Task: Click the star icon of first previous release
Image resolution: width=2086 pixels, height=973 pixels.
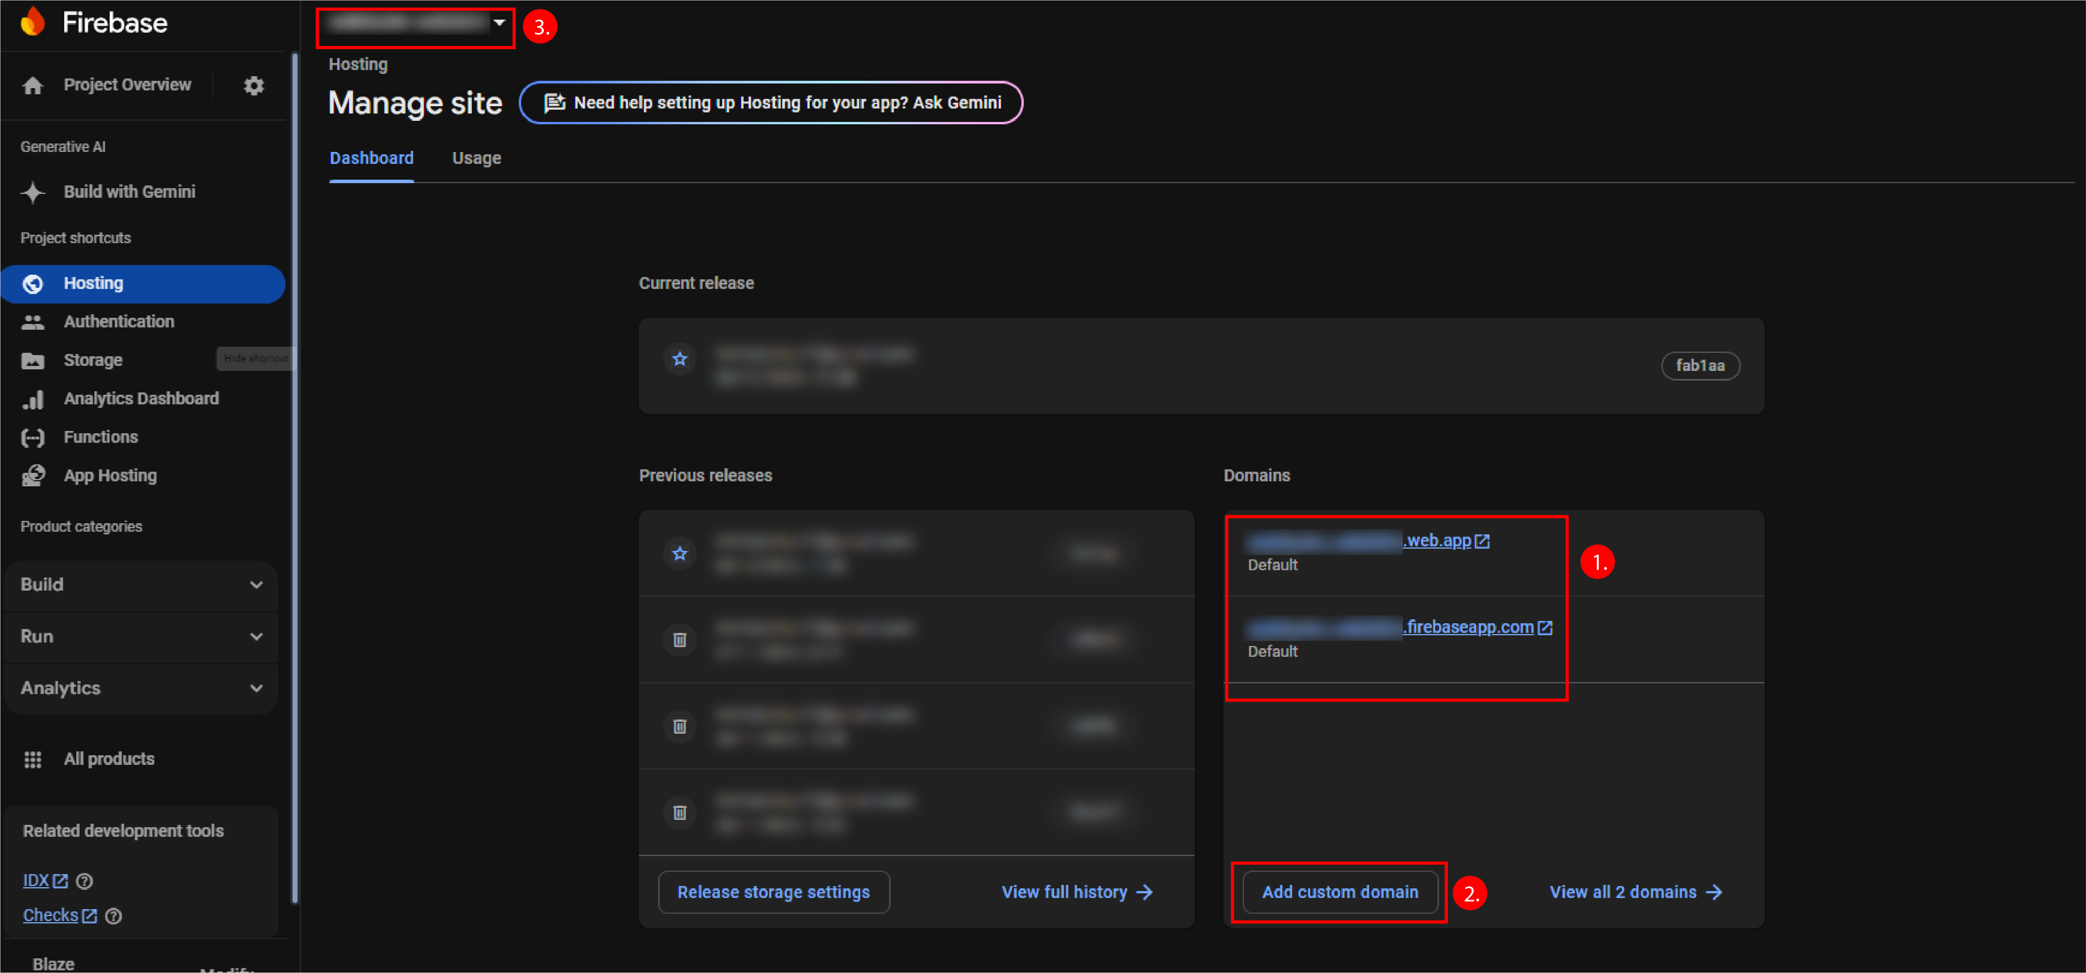Action: [679, 554]
